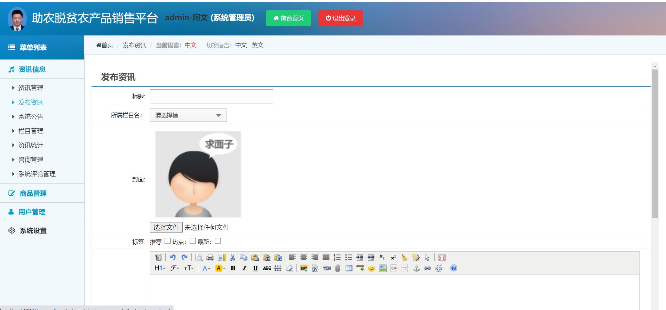
Task: Toggle strikethrough ABC formatting
Action: coord(267,268)
